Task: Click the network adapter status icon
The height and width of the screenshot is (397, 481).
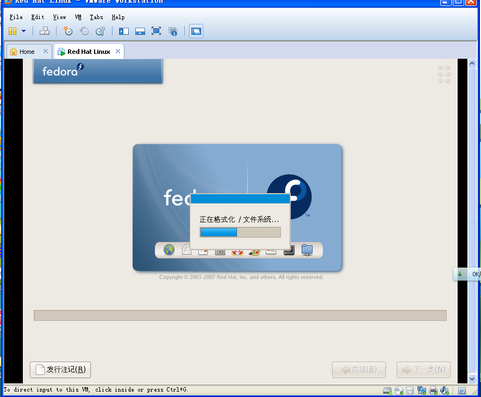Action: tap(421, 390)
